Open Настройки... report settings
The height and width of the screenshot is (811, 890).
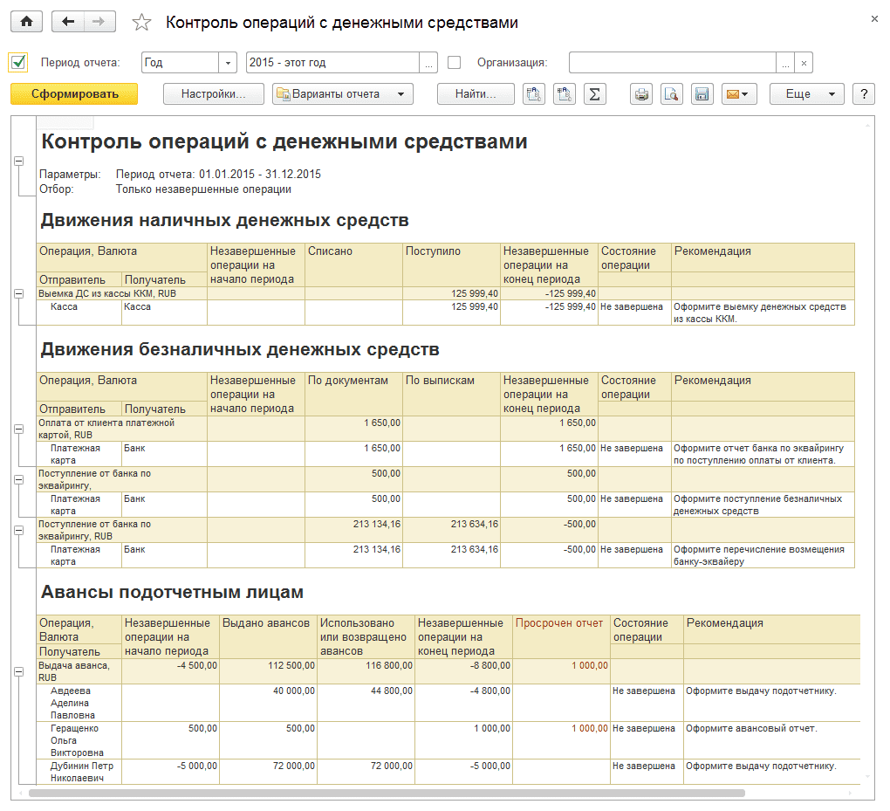(213, 94)
